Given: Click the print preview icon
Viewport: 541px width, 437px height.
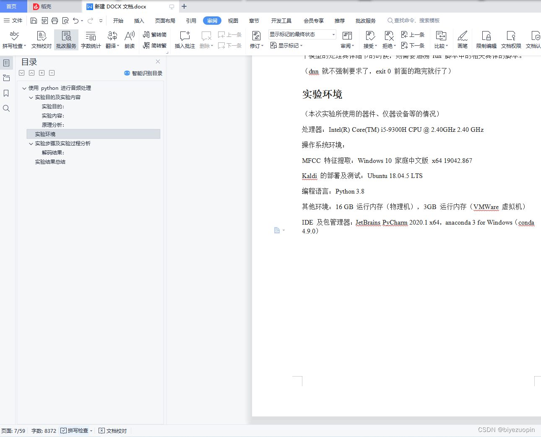Looking at the screenshot, I should (65, 21).
